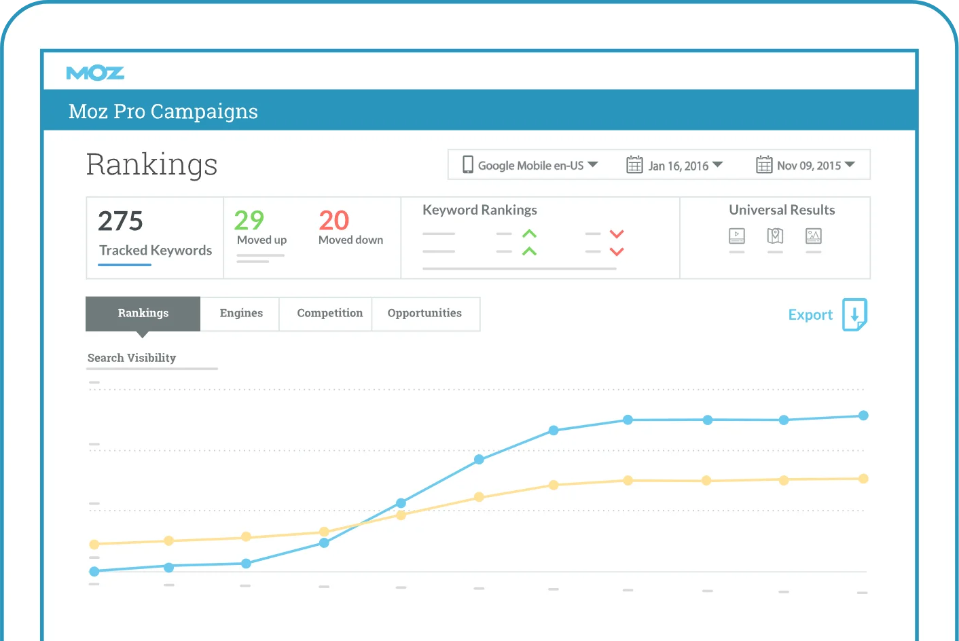The height and width of the screenshot is (641, 959).
Task: Click the calendar icon beside Jan 16, 2016
Action: 634,165
